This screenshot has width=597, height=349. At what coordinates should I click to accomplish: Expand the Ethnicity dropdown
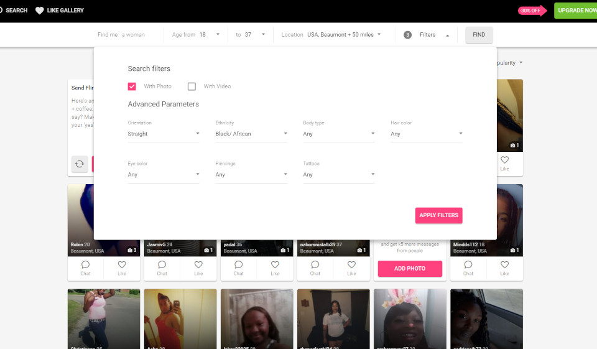(251, 134)
